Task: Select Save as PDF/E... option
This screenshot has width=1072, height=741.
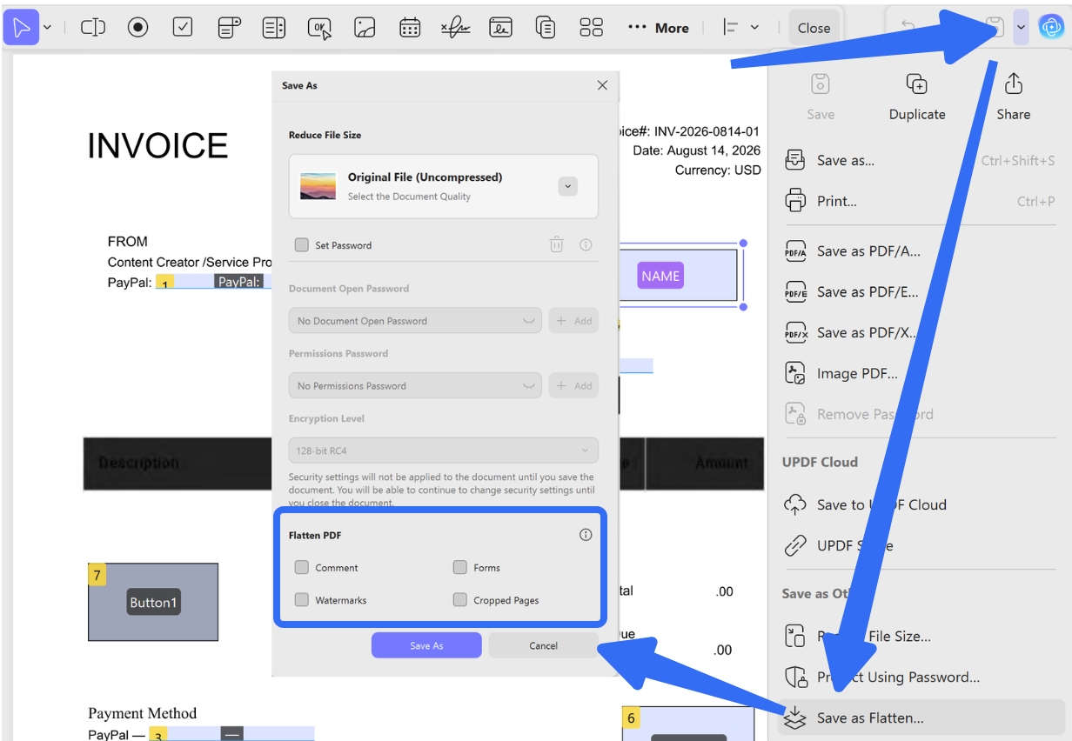Action: 920,292
